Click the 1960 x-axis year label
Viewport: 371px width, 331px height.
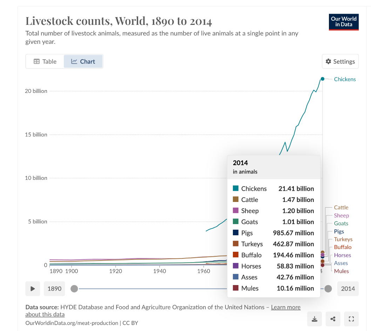[x=203, y=271]
